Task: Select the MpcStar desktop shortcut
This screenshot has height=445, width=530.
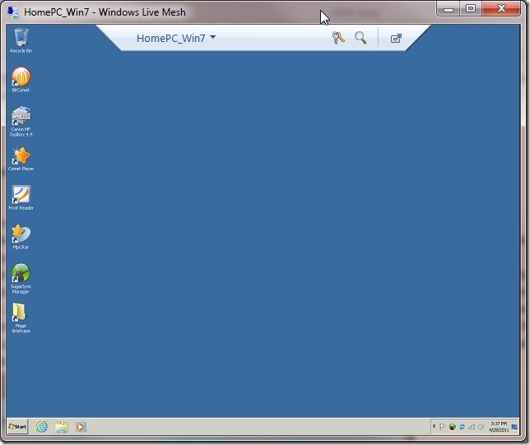Action: (x=21, y=237)
